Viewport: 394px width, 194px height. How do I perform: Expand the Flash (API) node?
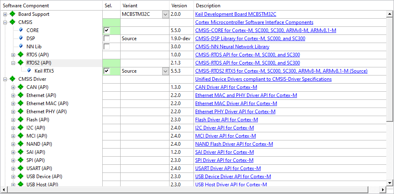[13, 120]
